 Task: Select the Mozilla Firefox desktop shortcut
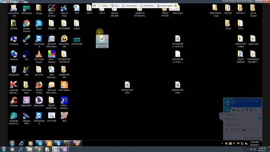tap(39, 87)
